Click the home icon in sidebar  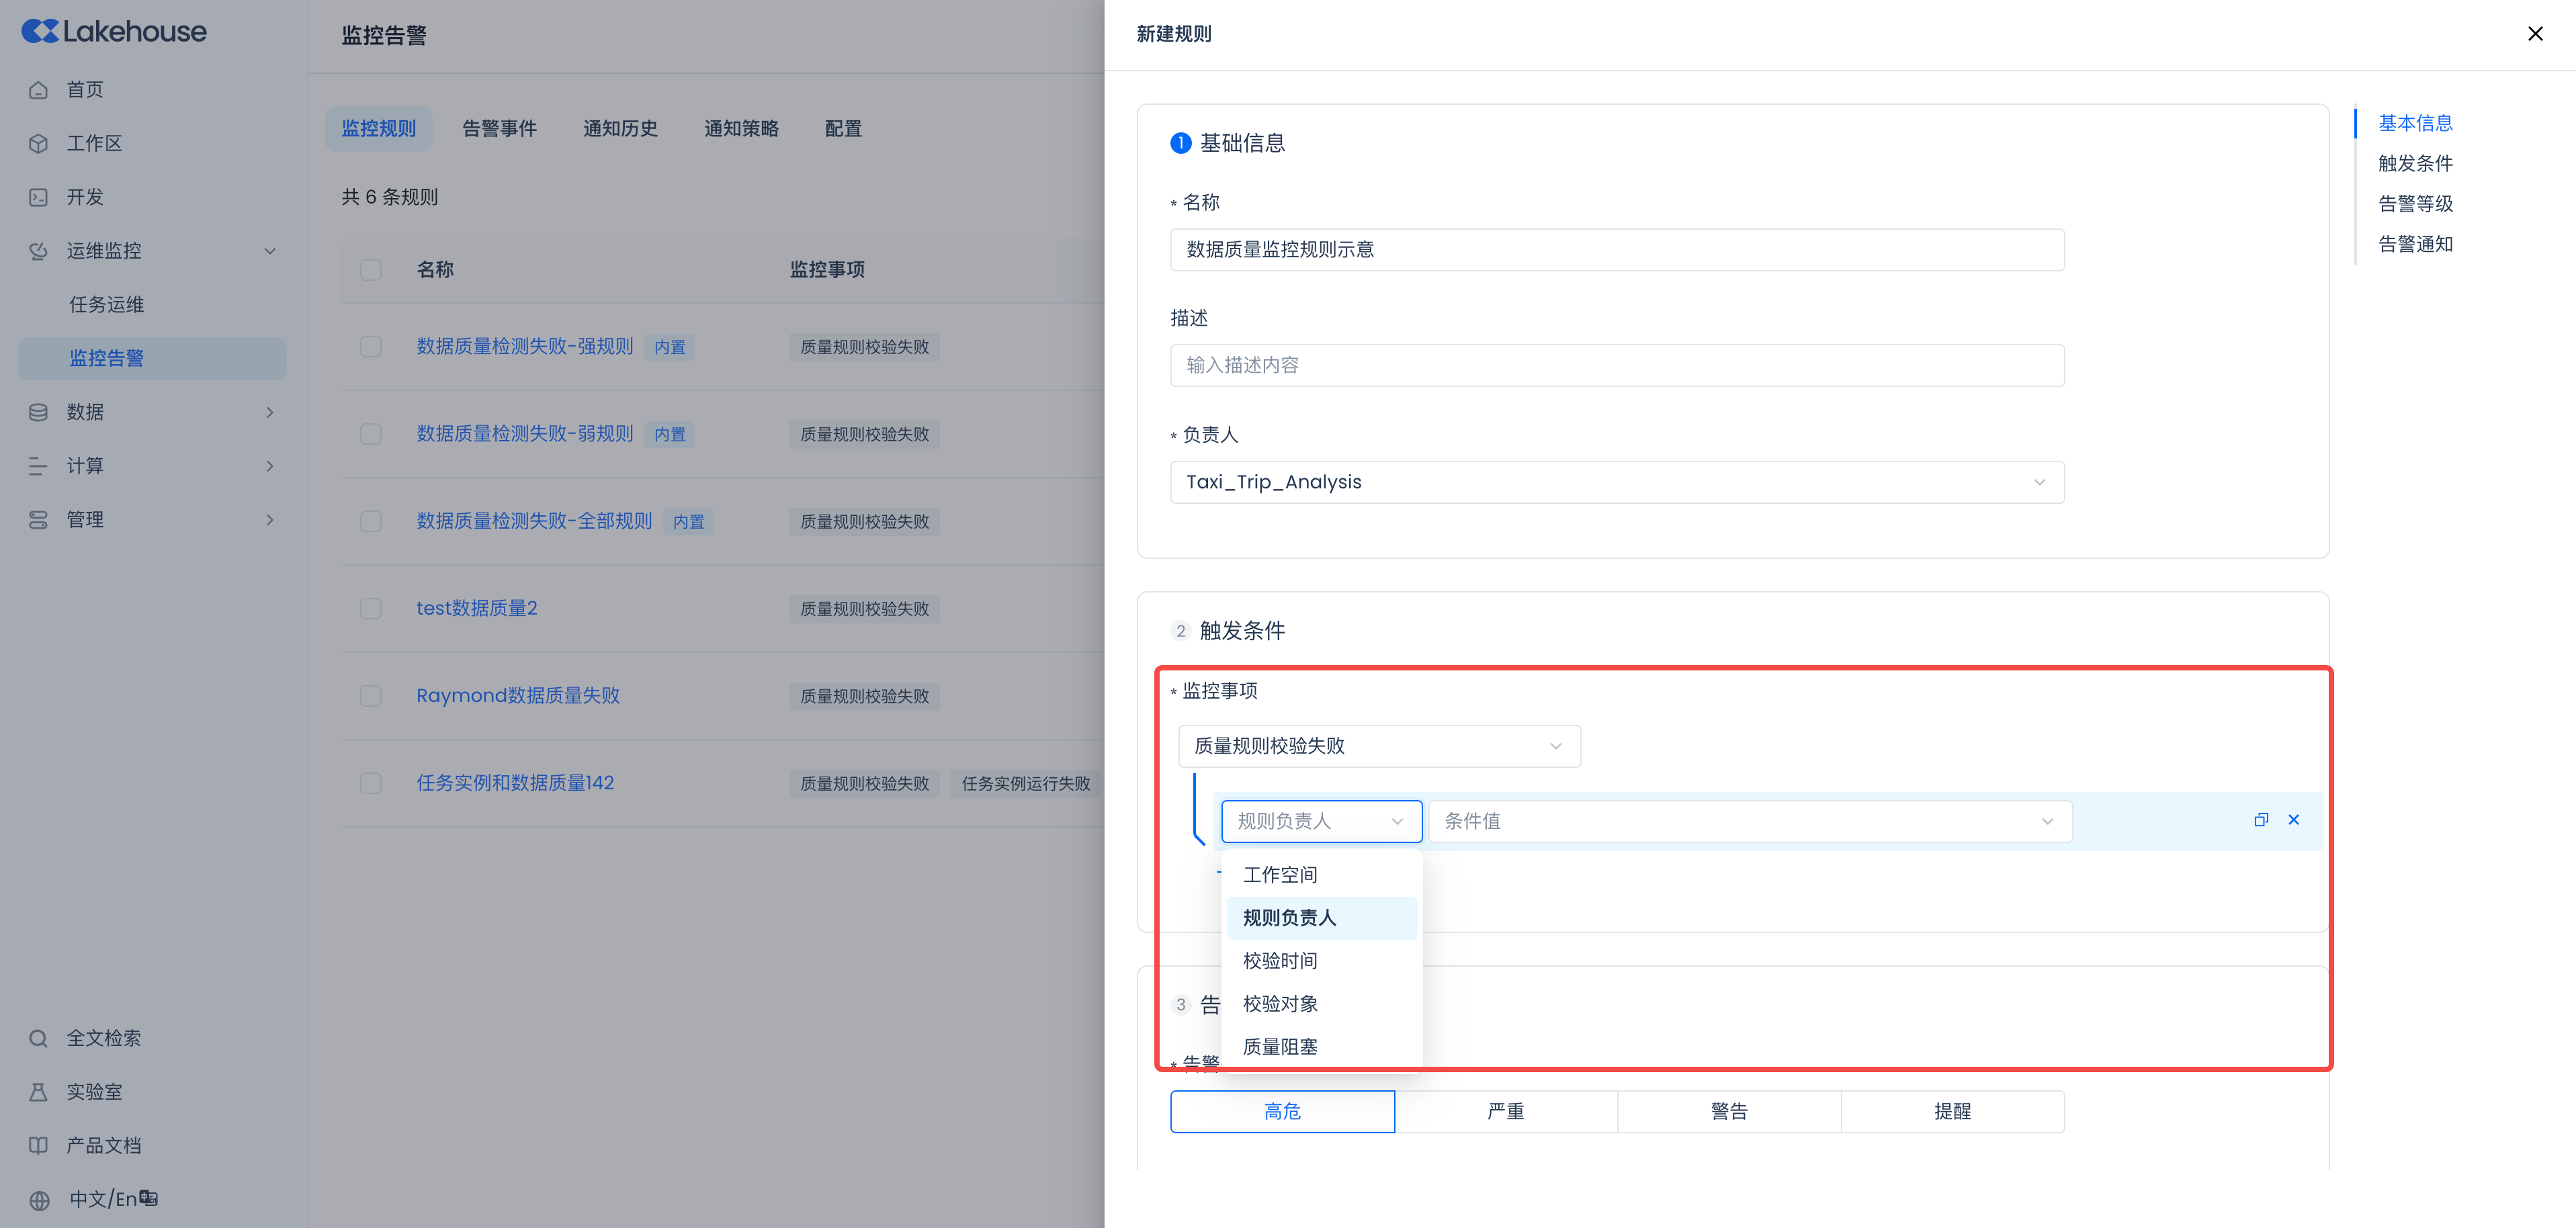[x=38, y=90]
